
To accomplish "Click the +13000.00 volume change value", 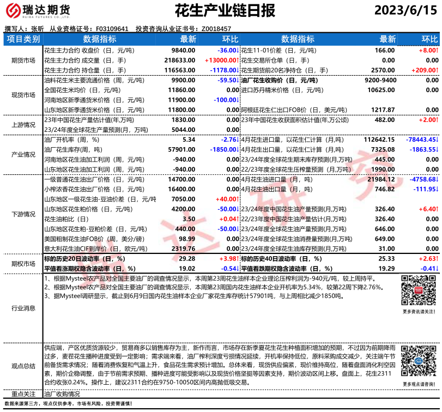I will (222, 60).
